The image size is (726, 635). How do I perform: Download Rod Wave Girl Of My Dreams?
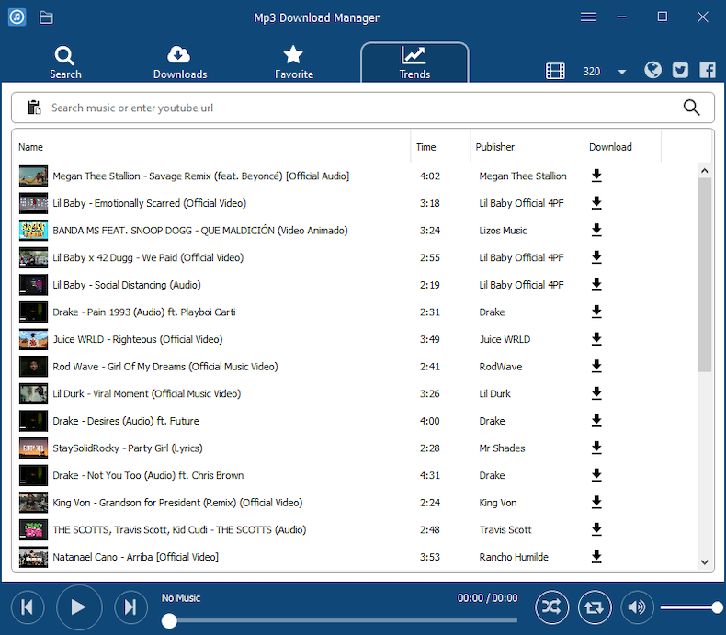[596, 366]
